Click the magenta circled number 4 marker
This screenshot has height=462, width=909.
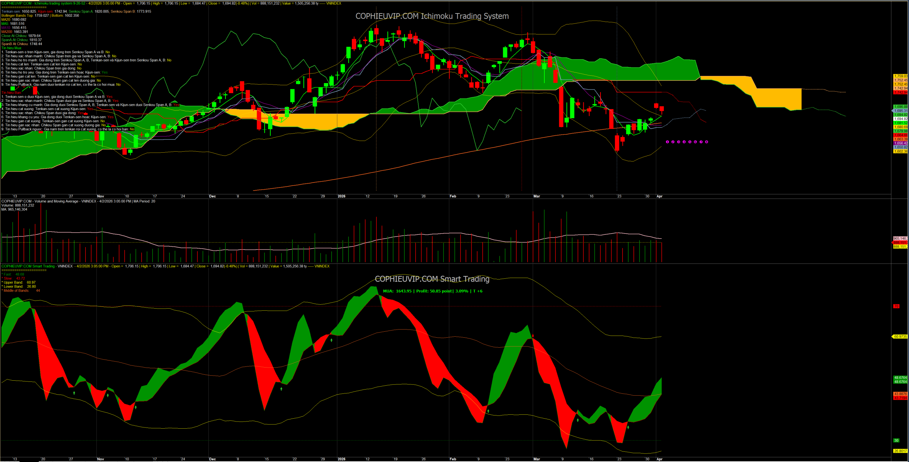pos(684,142)
